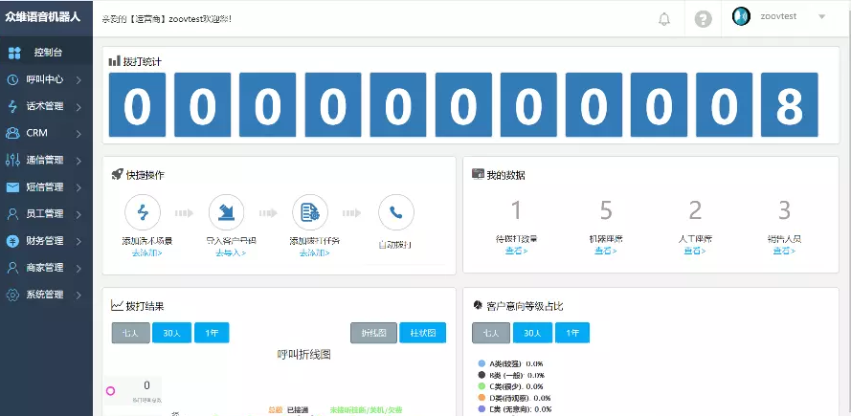The height and width of the screenshot is (416, 851).
Task: Open the 财务管理 menu item
Action: pyautogui.click(x=45, y=241)
